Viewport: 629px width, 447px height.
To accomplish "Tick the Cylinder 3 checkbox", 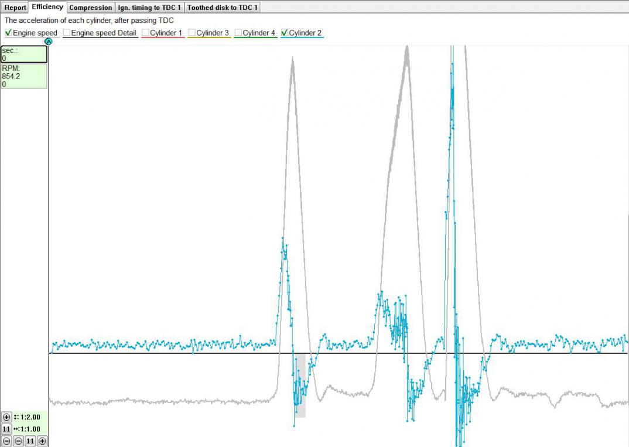I will coord(192,33).
